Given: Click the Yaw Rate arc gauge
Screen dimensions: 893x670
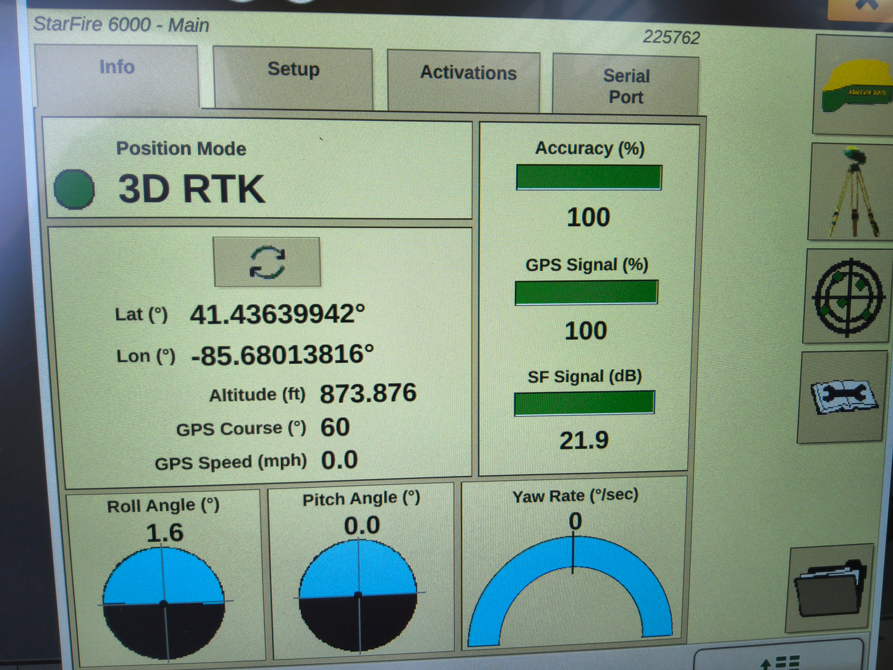Looking at the screenshot, I should (570, 590).
